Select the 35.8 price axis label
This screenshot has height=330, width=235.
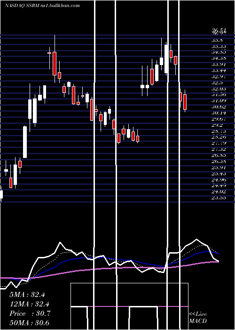click(217, 40)
